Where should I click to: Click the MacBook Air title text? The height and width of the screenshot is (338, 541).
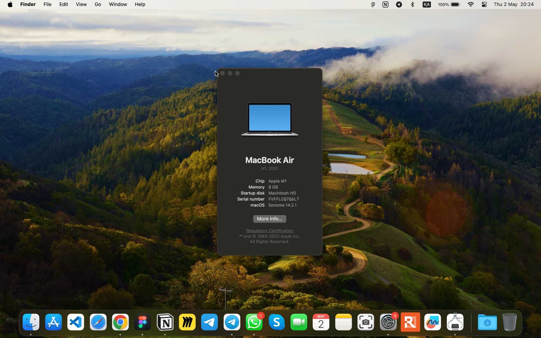tap(270, 160)
